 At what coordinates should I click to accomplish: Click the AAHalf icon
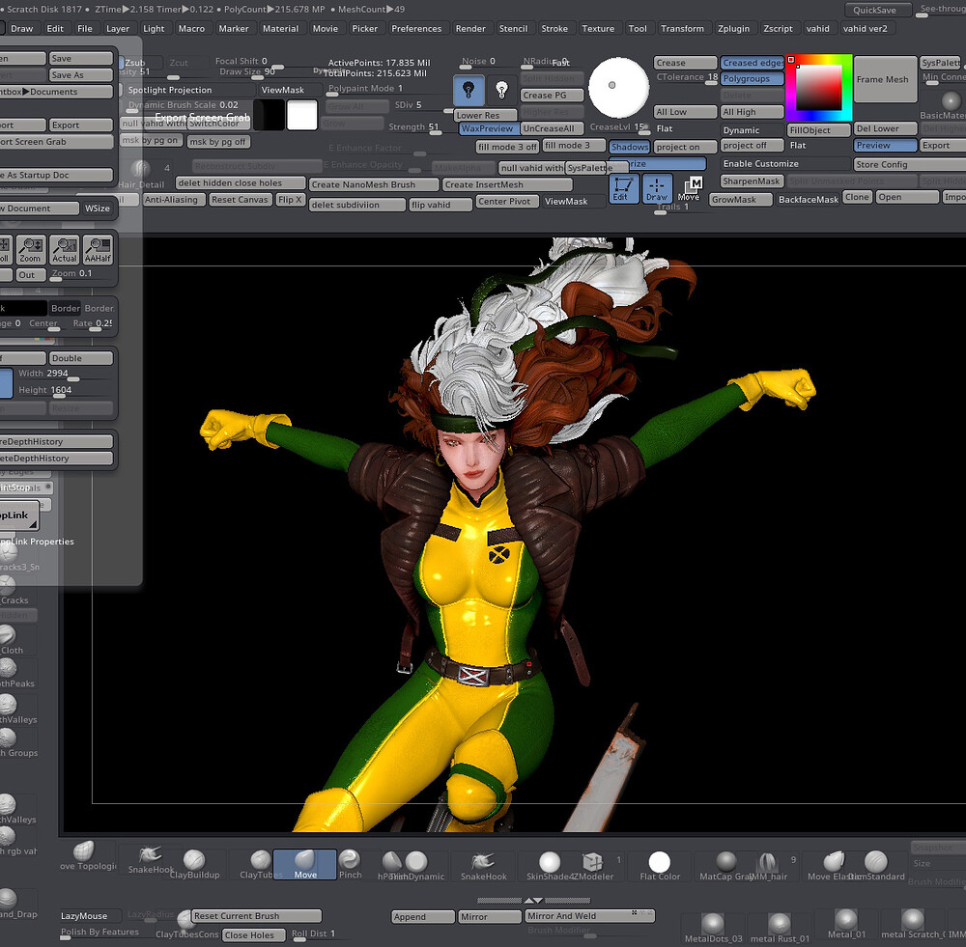[x=98, y=249]
